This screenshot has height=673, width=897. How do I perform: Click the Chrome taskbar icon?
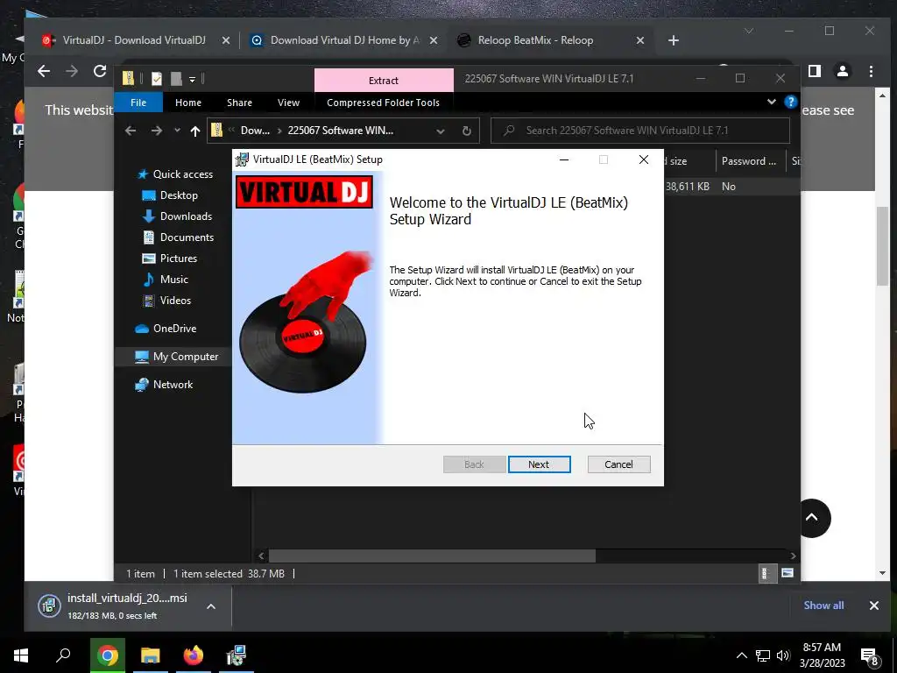pos(107,655)
